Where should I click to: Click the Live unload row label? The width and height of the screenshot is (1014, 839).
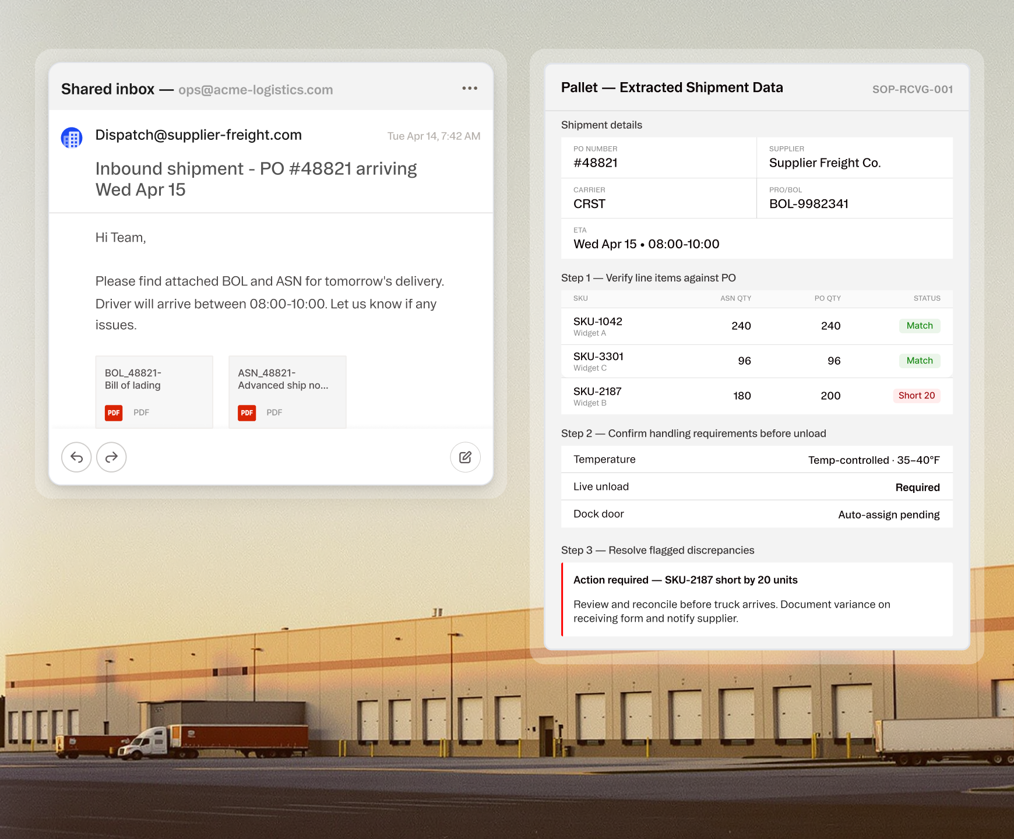601,487
